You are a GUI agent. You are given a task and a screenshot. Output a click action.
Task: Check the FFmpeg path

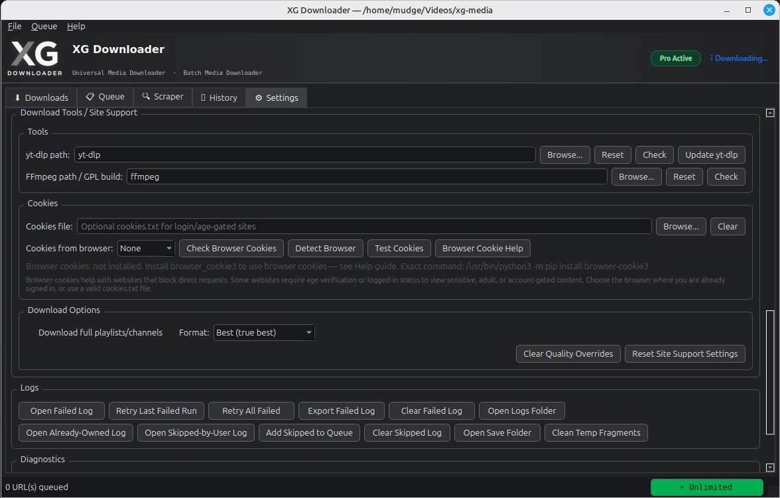726,176
